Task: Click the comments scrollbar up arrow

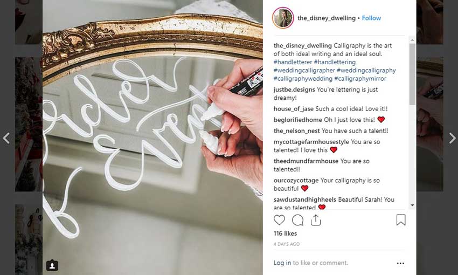Action: (412, 40)
